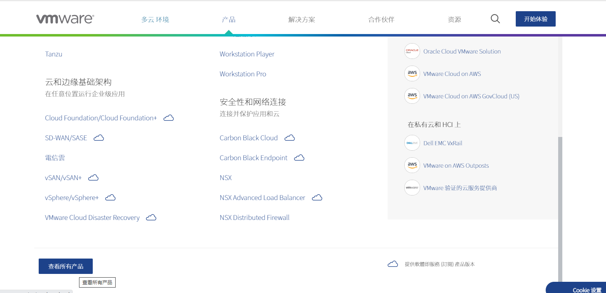
Task: Open the Carbon Black Endpoint link
Action: point(254,158)
